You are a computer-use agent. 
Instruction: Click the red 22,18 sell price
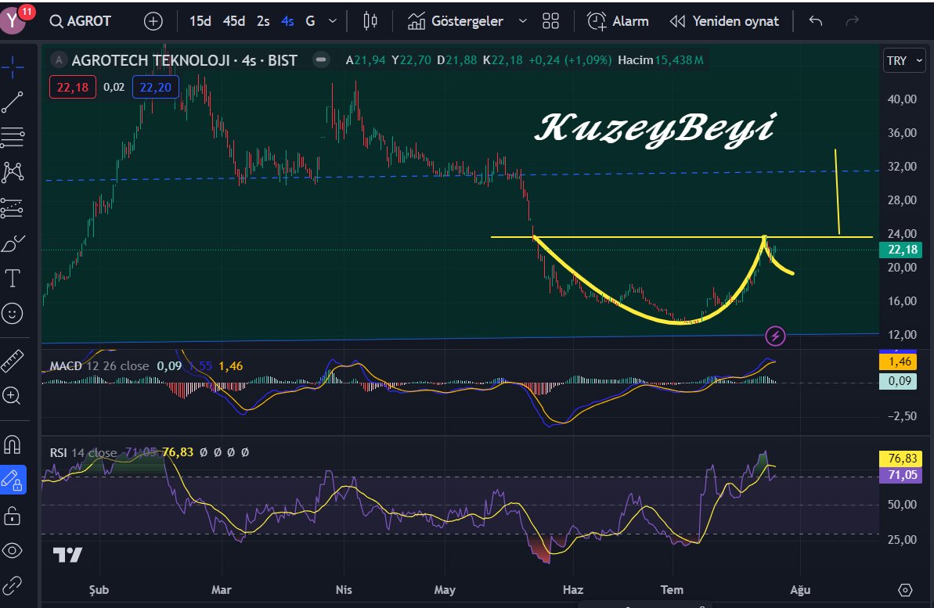tap(73, 88)
